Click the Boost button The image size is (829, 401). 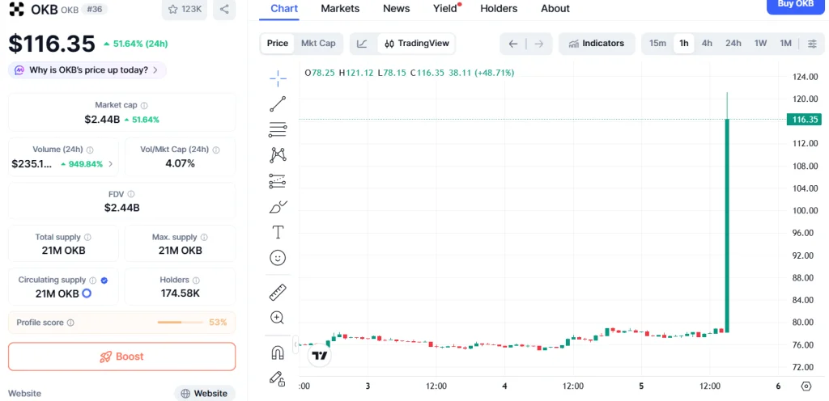[x=121, y=357]
